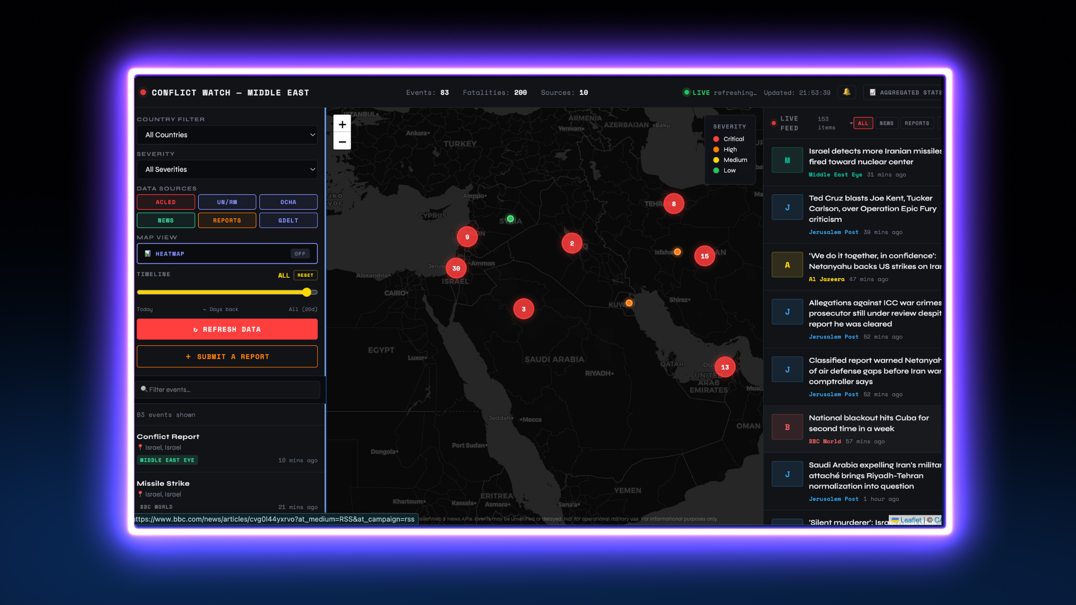Click the timeline days-back slider handle
The width and height of the screenshot is (1076, 605).
[x=307, y=292]
